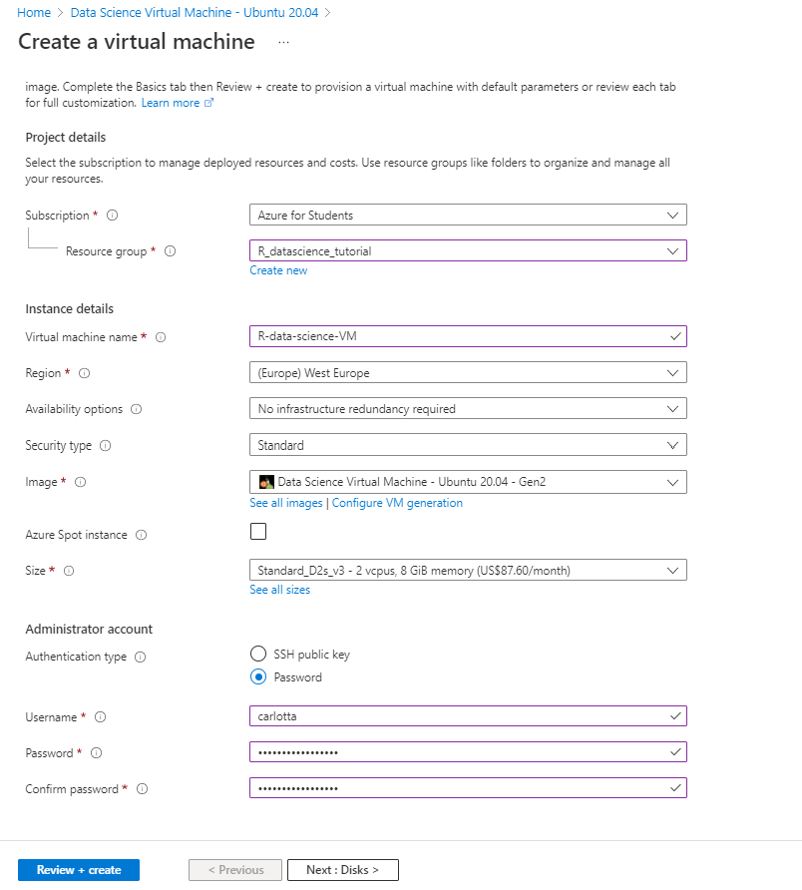
Task: Open Configure VM generation link
Action: [x=397, y=503]
